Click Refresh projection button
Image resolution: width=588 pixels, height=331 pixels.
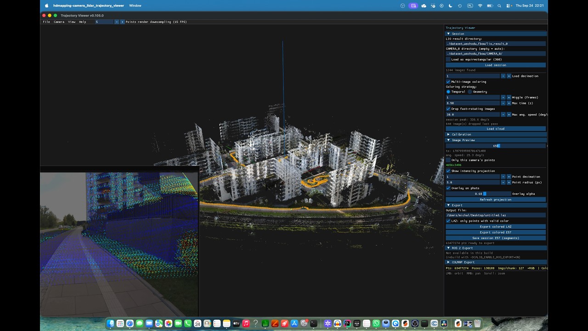tap(496, 200)
